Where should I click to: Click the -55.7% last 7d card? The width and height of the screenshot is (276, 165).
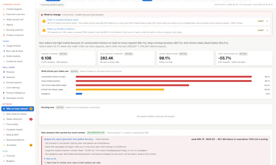click(x=244, y=58)
